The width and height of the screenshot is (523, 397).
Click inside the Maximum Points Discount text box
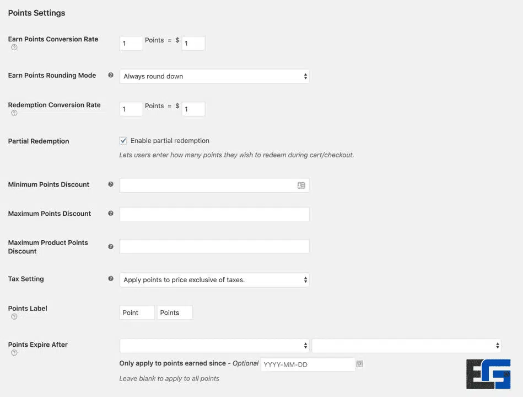coord(214,213)
